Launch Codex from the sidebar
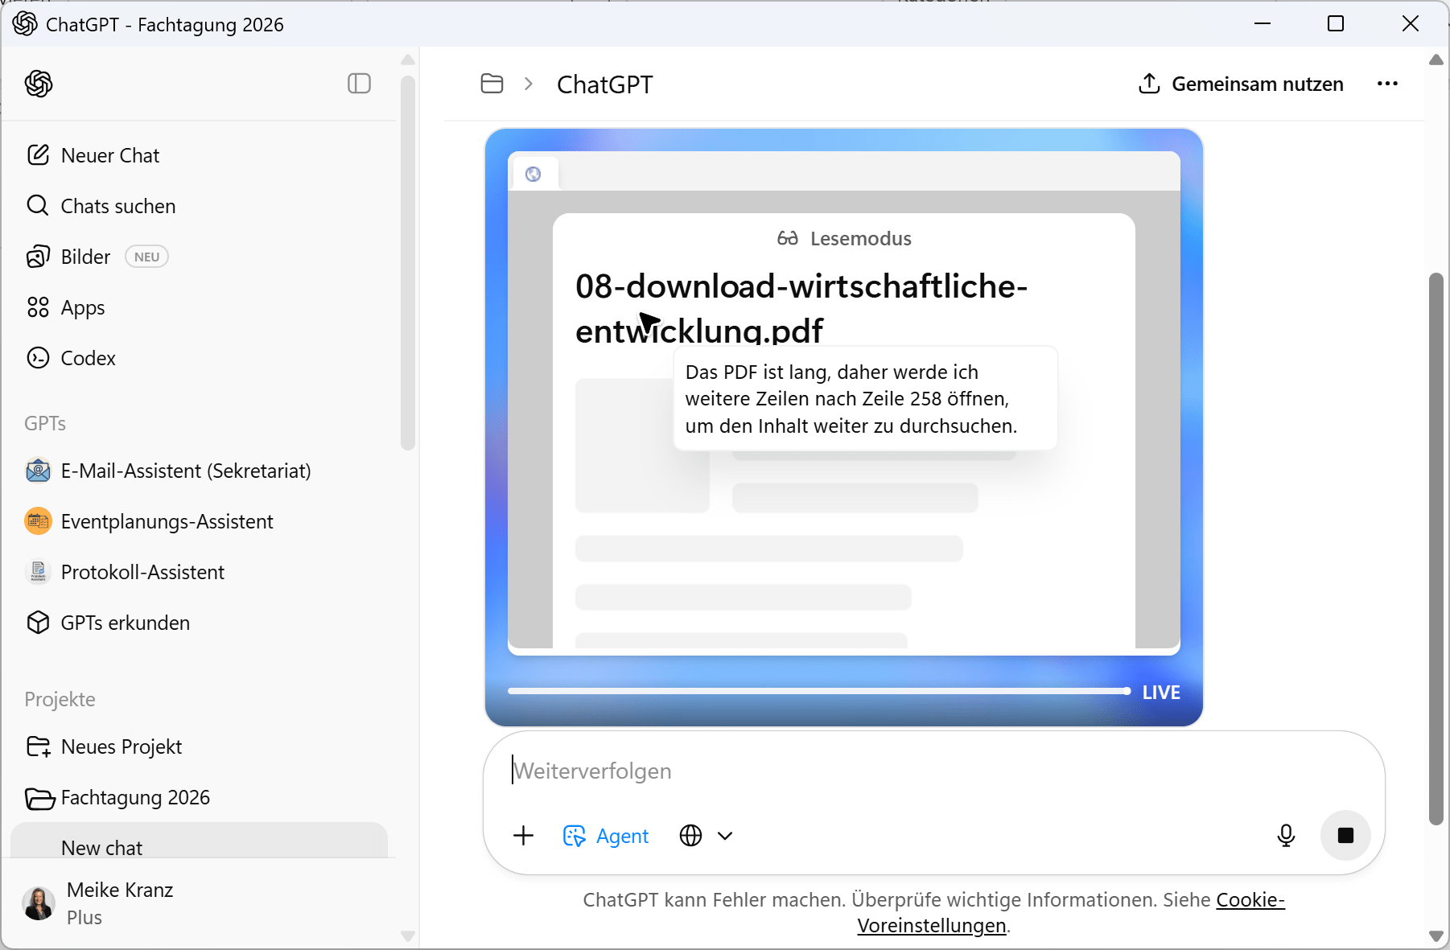The height and width of the screenshot is (950, 1450). [x=88, y=358]
